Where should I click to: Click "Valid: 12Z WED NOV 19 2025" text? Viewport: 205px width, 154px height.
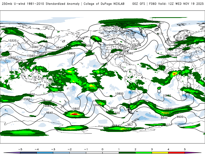(x=181, y=4)
